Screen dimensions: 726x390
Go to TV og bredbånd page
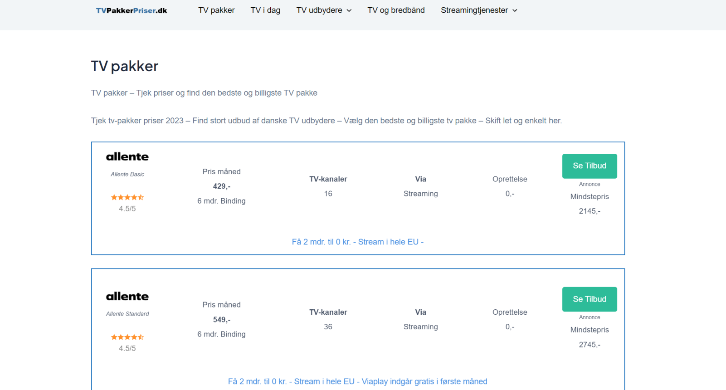point(396,10)
